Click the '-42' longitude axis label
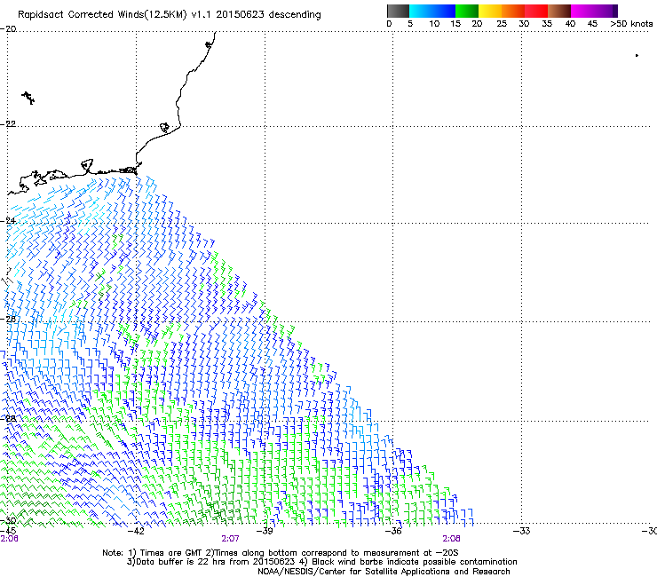 [x=136, y=531]
